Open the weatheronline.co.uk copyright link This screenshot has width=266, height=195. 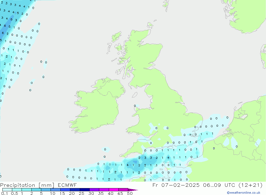pyautogui.click(x=244, y=193)
